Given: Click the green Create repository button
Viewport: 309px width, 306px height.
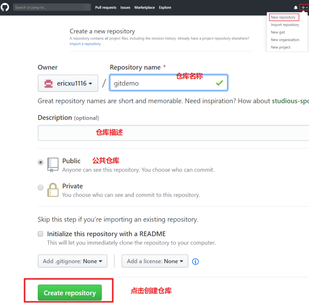Looking at the screenshot, I should click(x=70, y=293).
